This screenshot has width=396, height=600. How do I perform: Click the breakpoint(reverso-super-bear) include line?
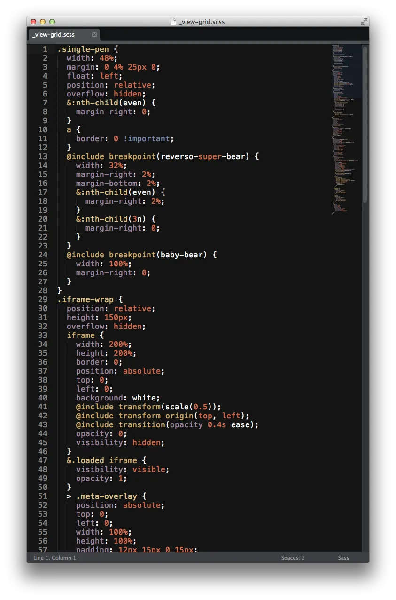163,156
